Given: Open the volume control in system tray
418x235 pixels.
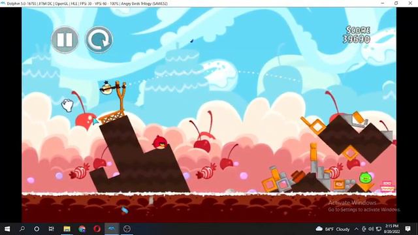Looking at the screenshot, I should 371,229.
